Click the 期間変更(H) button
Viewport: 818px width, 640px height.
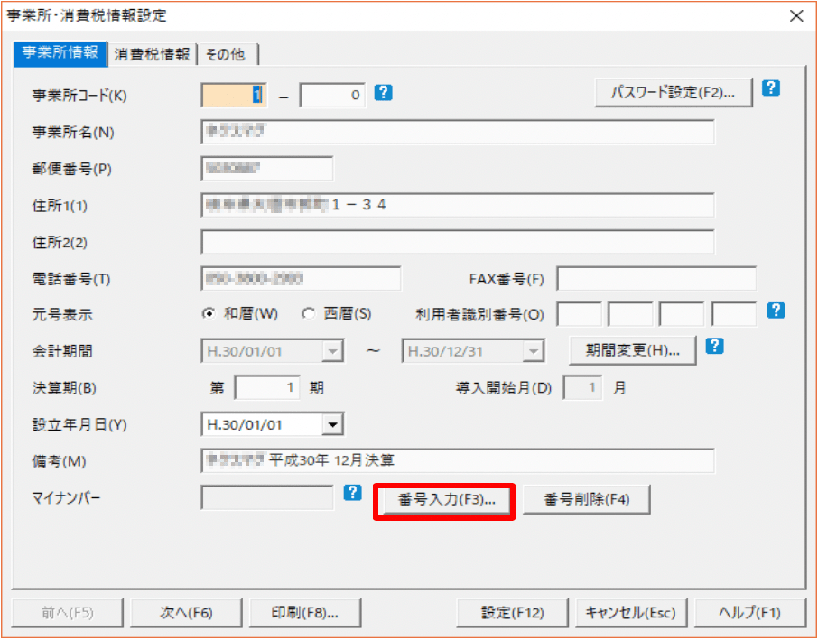(x=633, y=350)
